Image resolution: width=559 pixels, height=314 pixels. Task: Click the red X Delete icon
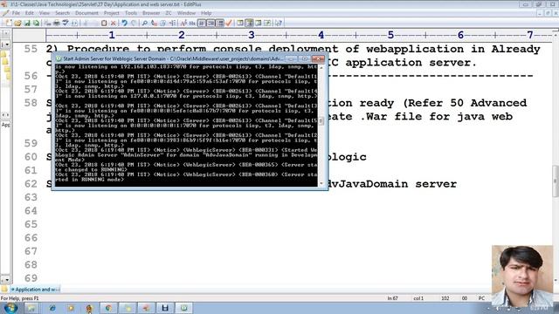[x=114, y=24]
